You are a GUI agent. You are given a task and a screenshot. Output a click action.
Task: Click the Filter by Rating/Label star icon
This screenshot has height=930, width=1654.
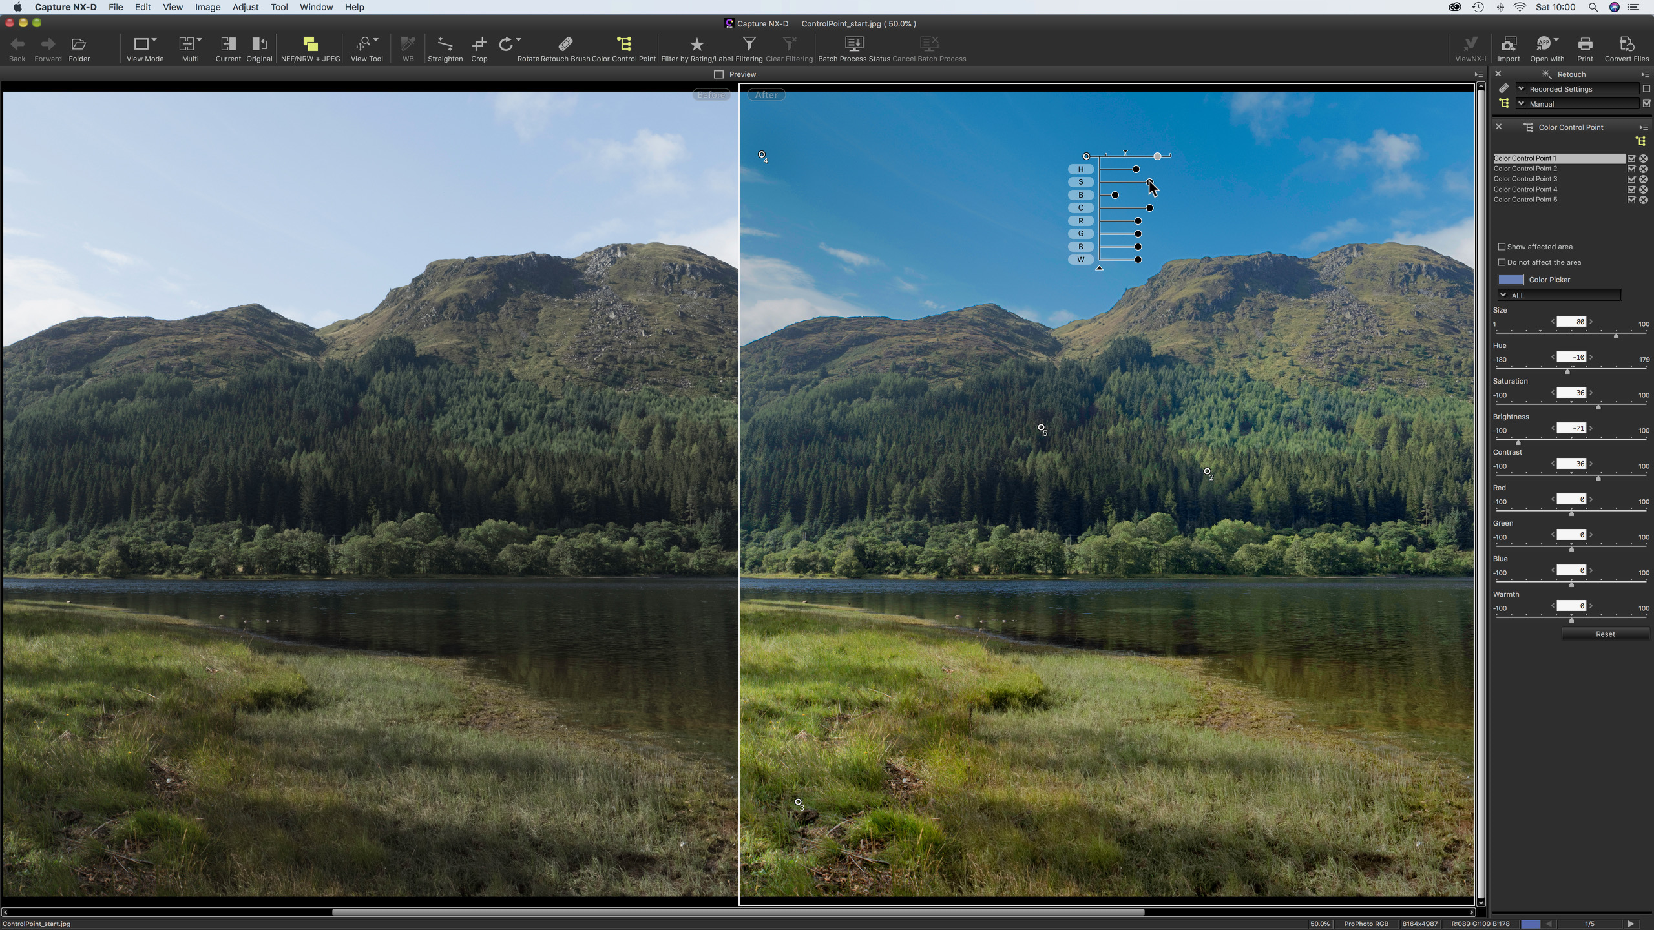696,44
